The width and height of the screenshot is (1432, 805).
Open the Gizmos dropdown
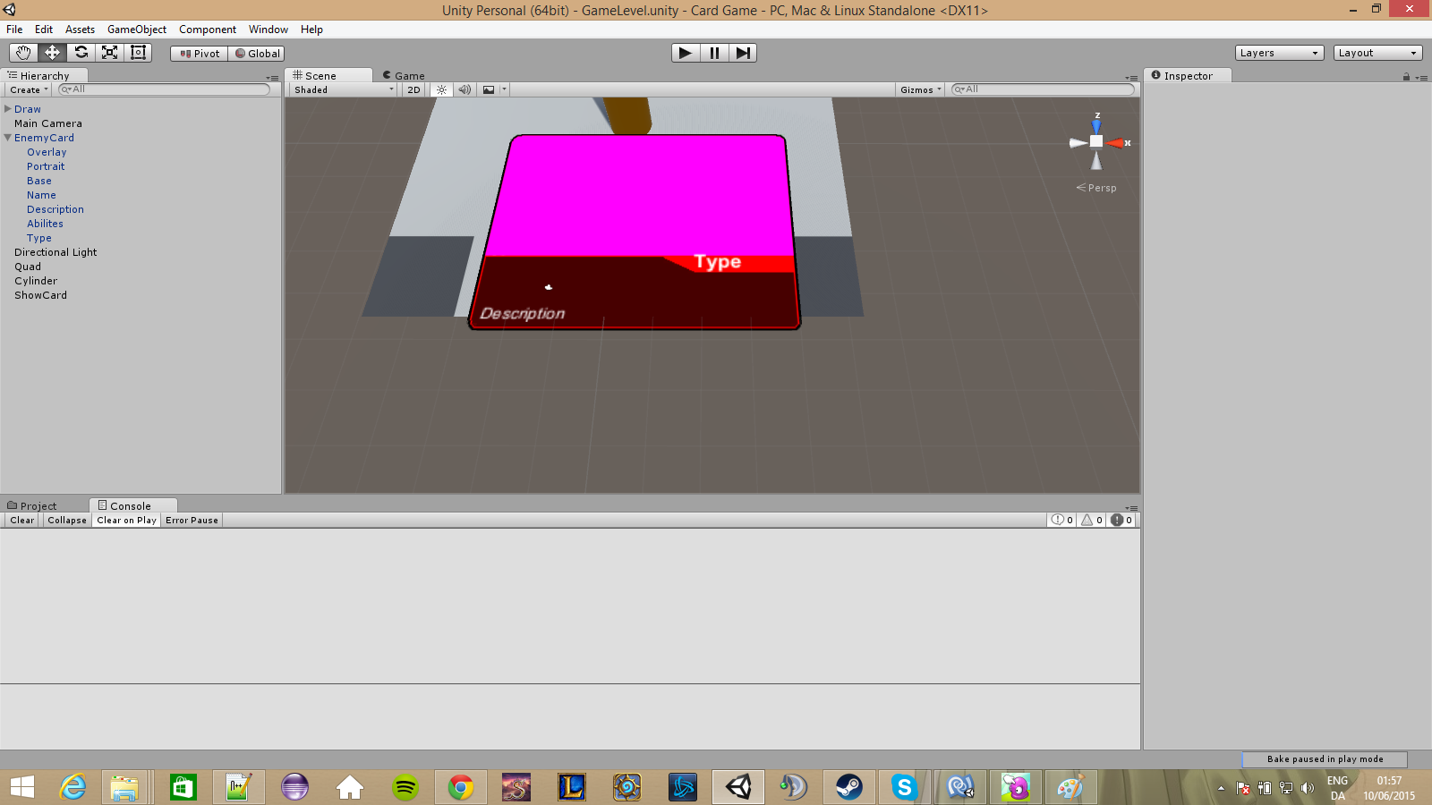point(921,89)
